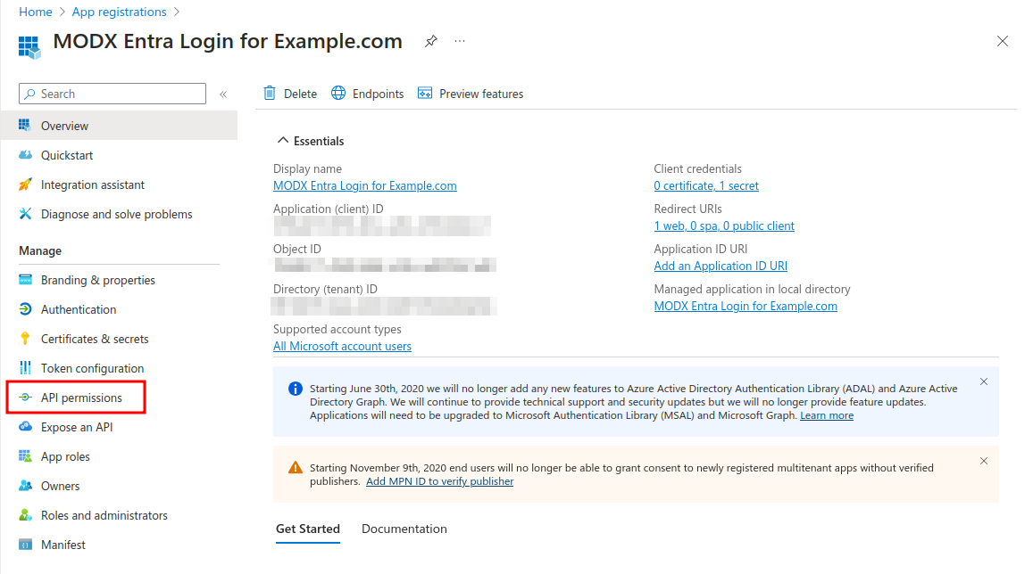The width and height of the screenshot is (1033, 574).
Task: Click the Expose an API cloud icon
Action: [x=25, y=426]
